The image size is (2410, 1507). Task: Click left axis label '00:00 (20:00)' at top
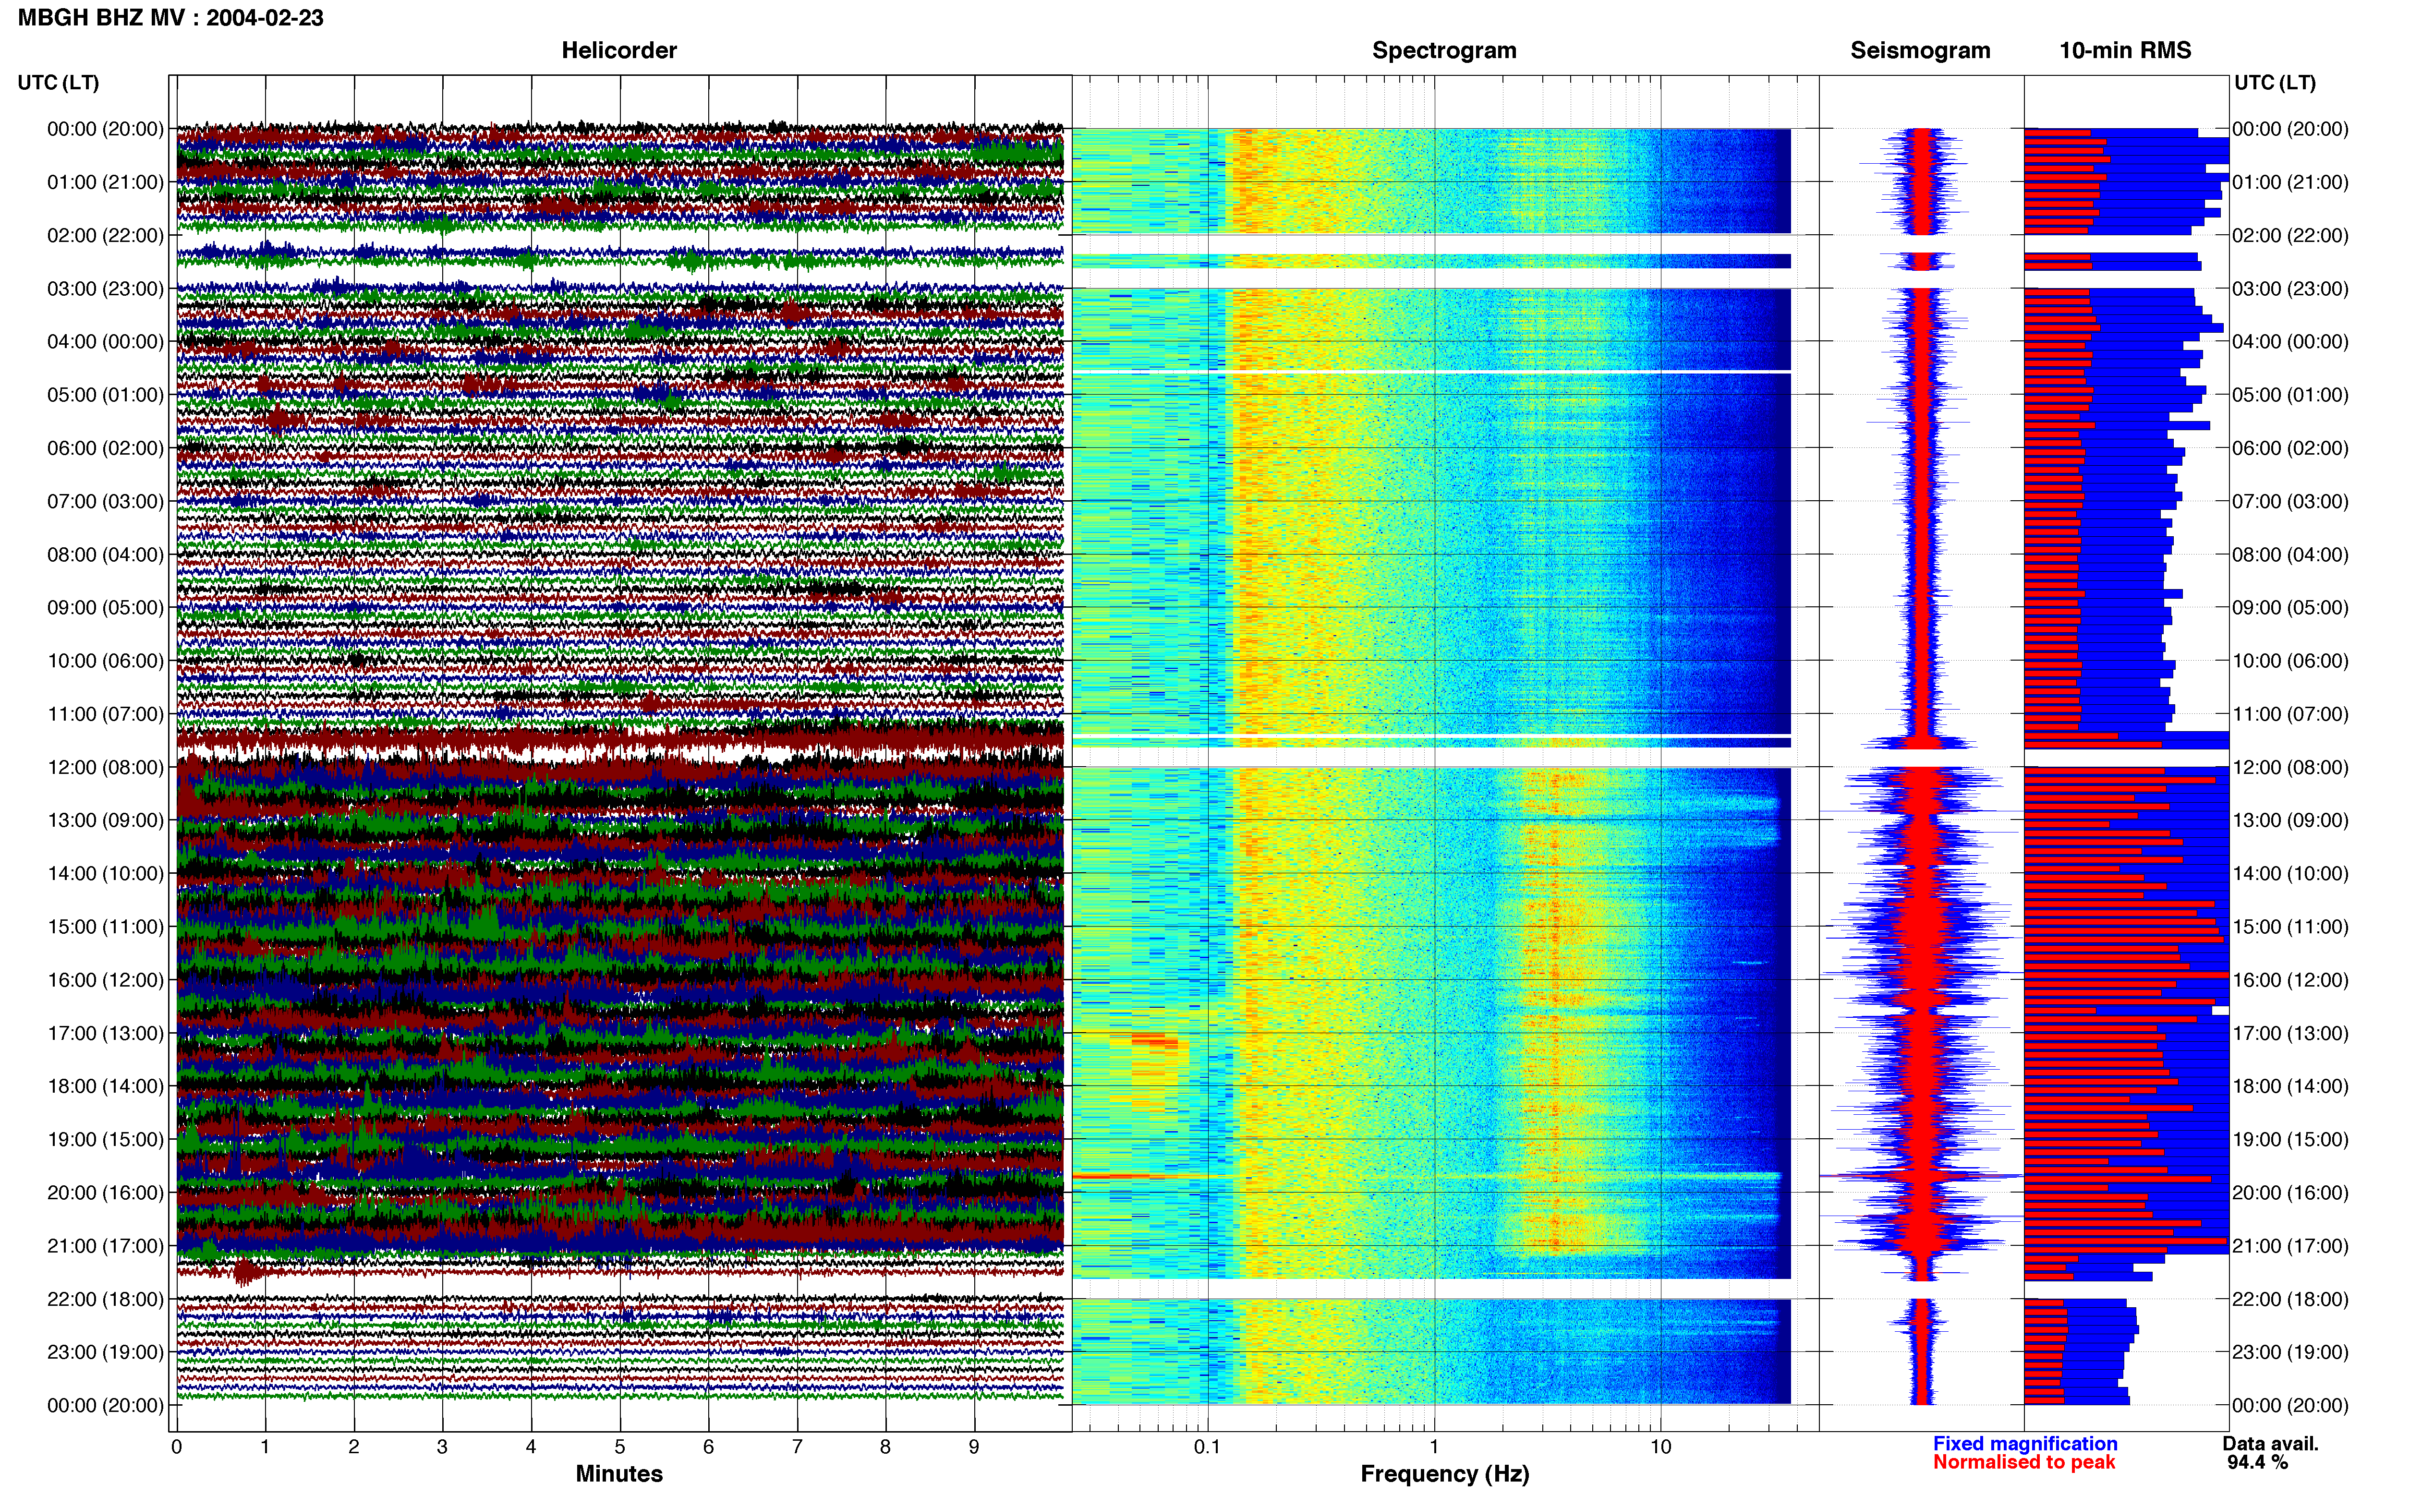click(x=106, y=129)
